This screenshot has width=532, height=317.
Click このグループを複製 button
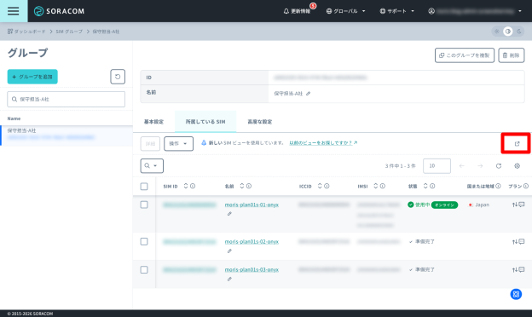pos(465,55)
